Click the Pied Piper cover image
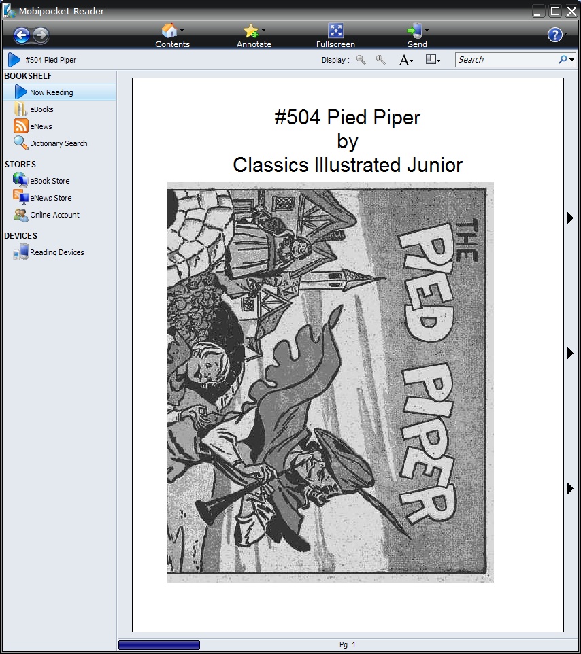Viewport: 581px width, 654px height. [x=331, y=382]
